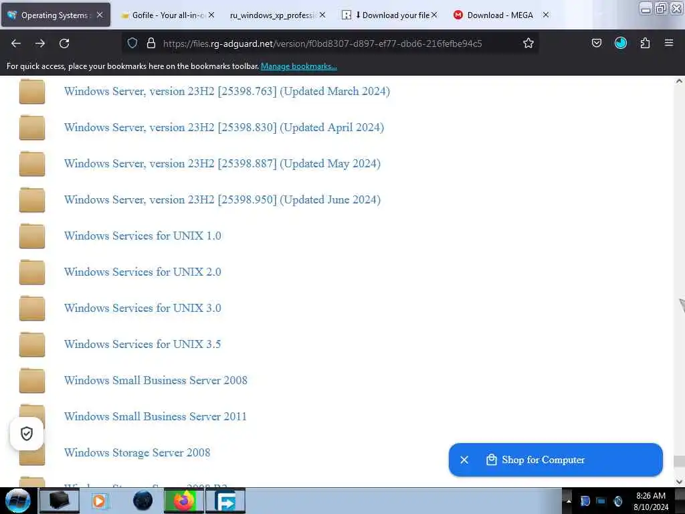The image size is (685, 514).
Task: Open Windows Services for UNIX 3.5
Action: (x=142, y=345)
